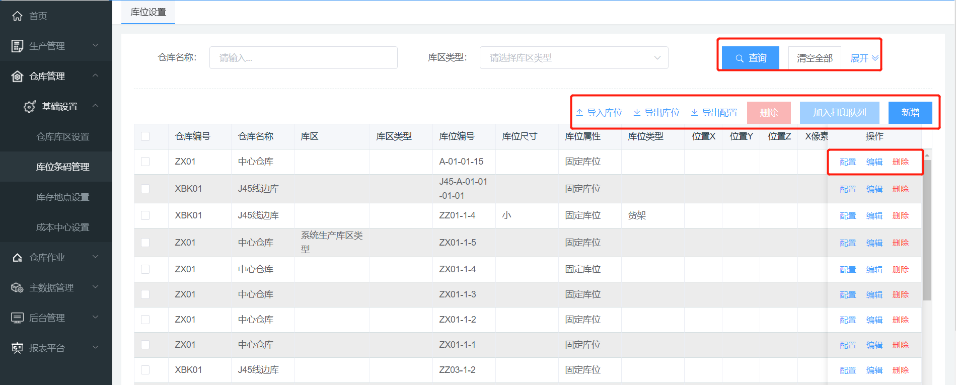Go to 库存地点设置 menu item
Viewport: 956px width, 385px height.
point(62,197)
